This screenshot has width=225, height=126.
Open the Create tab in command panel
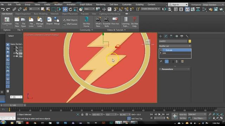160,36
